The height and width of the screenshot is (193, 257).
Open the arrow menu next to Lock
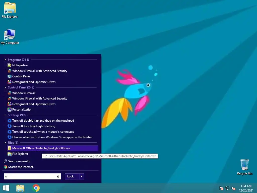(82, 176)
